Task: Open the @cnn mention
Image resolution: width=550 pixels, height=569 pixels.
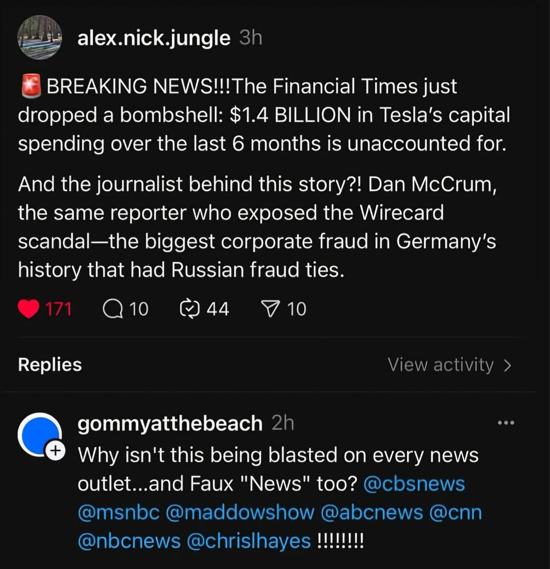Action: [x=456, y=512]
